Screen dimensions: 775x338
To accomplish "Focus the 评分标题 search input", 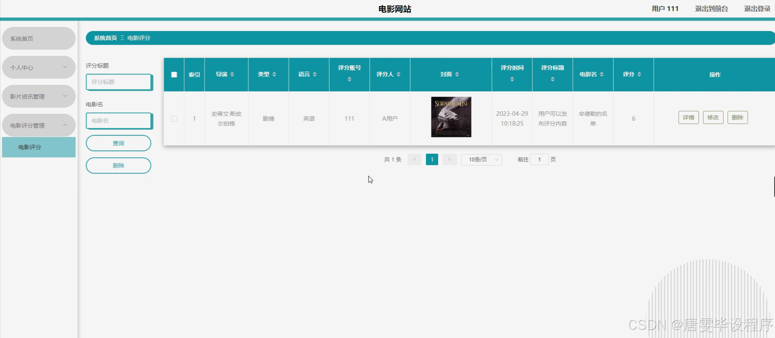I will 119,82.
